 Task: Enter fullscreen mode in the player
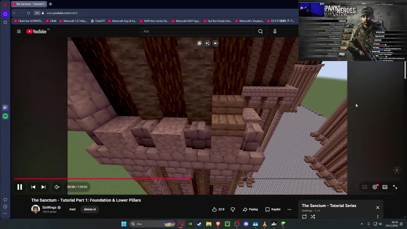click(395, 187)
